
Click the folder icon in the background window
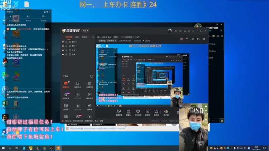214,36
